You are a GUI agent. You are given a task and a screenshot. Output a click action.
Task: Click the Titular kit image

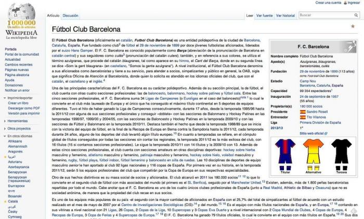(285, 154)
